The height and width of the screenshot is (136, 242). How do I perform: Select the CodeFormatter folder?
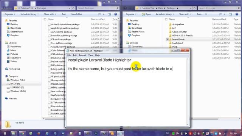point(180,32)
